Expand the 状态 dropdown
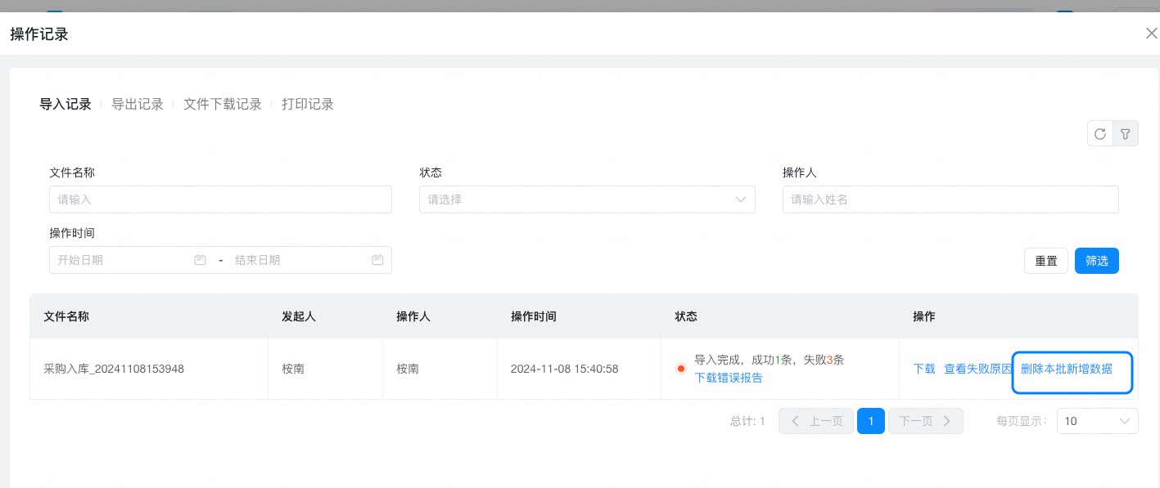The height and width of the screenshot is (488, 1160). point(587,199)
